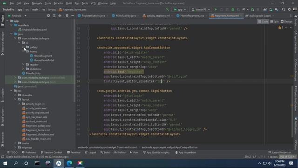Open the Structure sidebar tool window
Screen dimensions: 298x168
[x=2, y=95]
